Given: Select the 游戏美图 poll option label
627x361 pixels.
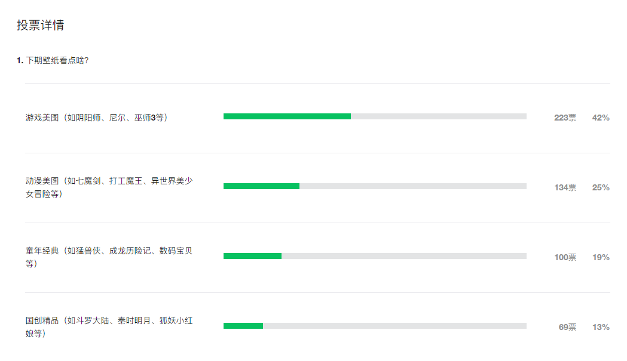Looking at the screenshot, I should [x=96, y=118].
